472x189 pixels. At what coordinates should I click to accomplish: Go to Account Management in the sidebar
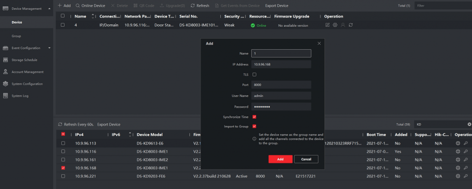27,72
